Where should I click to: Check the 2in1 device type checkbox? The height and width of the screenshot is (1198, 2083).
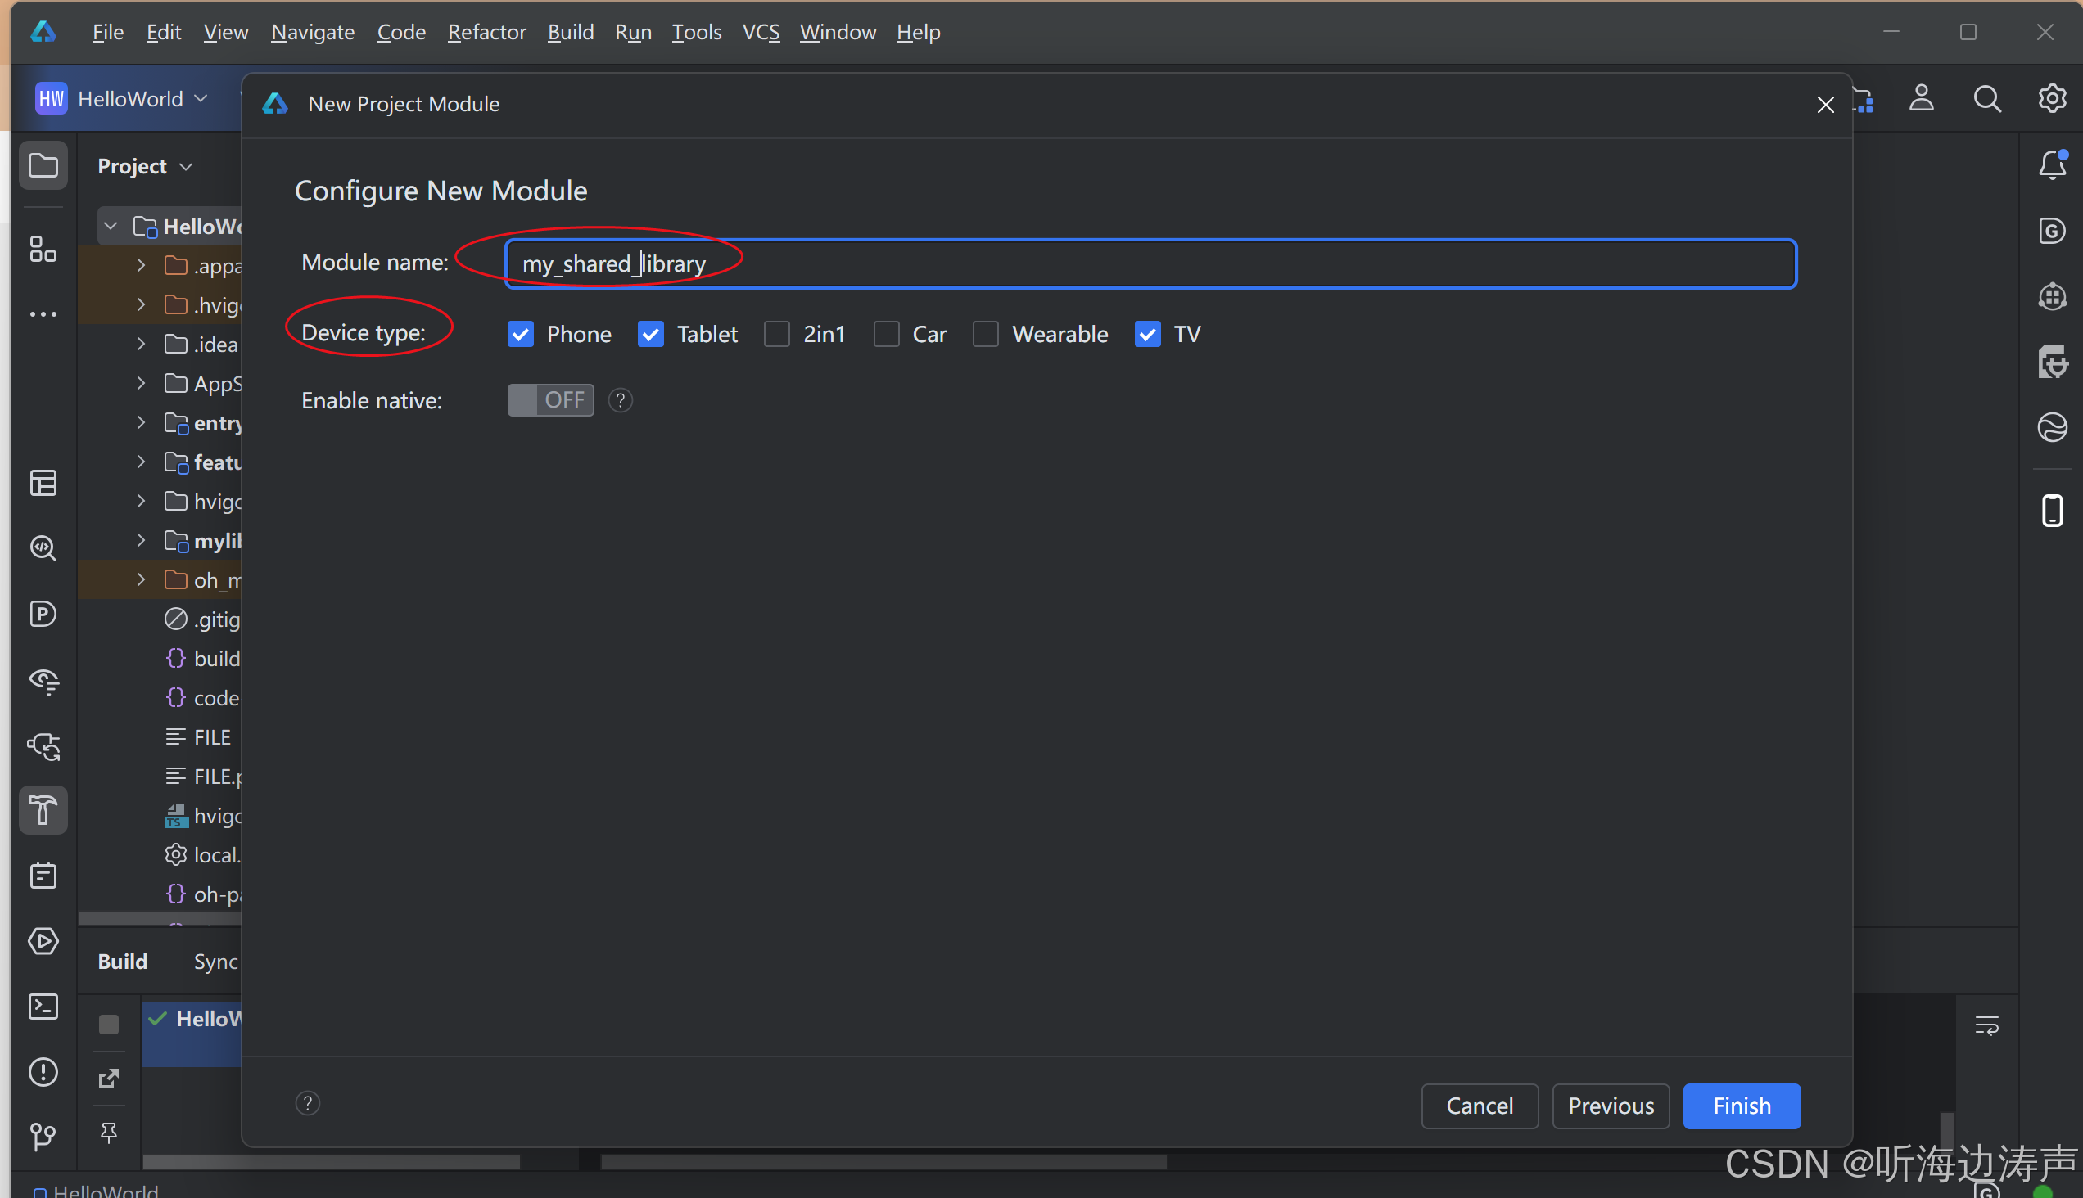[x=777, y=334]
